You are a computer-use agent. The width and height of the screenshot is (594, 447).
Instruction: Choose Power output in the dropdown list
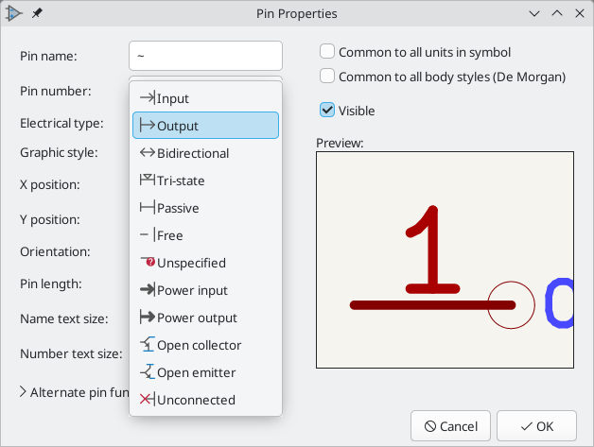(x=197, y=318)
